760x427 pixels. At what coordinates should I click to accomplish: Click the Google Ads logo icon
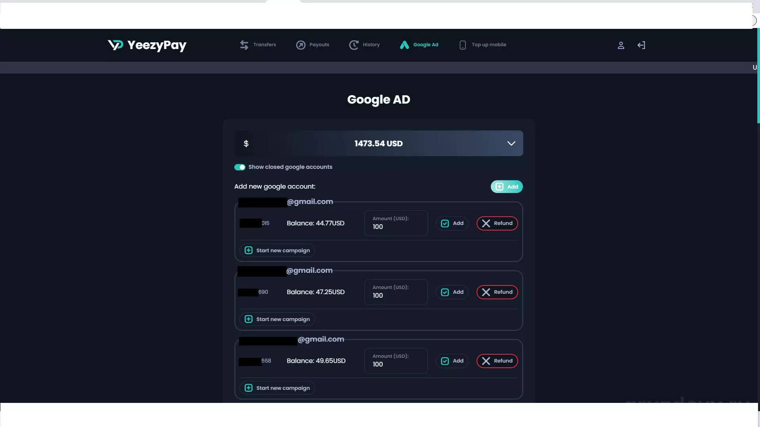404,45
